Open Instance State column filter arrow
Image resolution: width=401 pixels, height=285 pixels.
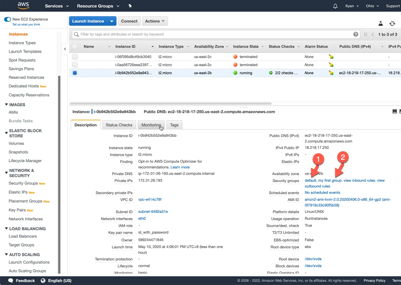(262, 47)
